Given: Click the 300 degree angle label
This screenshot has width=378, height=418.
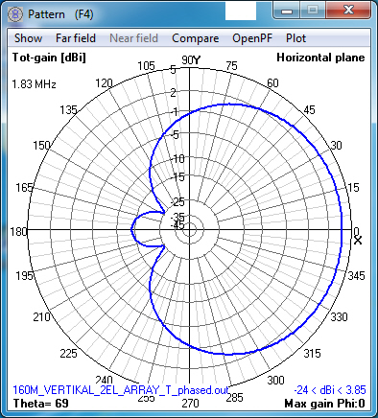Looking at the screenshot, I should pos(275,380).
